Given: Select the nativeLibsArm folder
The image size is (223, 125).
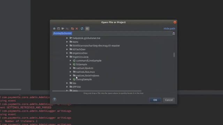Looking at the screenshot, I should coord(85,68).
